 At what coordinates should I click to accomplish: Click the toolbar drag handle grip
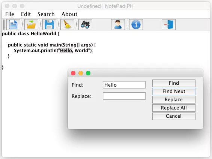(4, 25)
